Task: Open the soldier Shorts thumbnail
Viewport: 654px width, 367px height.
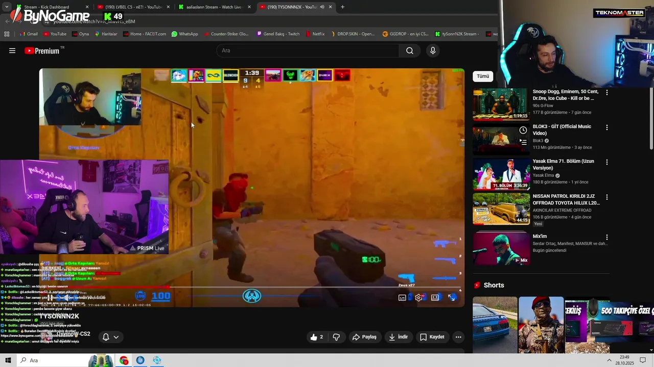Action: [541, 325]
